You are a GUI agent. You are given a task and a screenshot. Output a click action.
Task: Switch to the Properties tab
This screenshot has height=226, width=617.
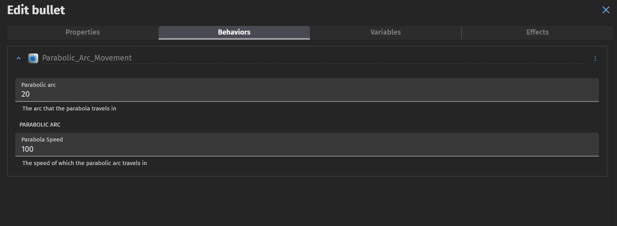(83, 32)
